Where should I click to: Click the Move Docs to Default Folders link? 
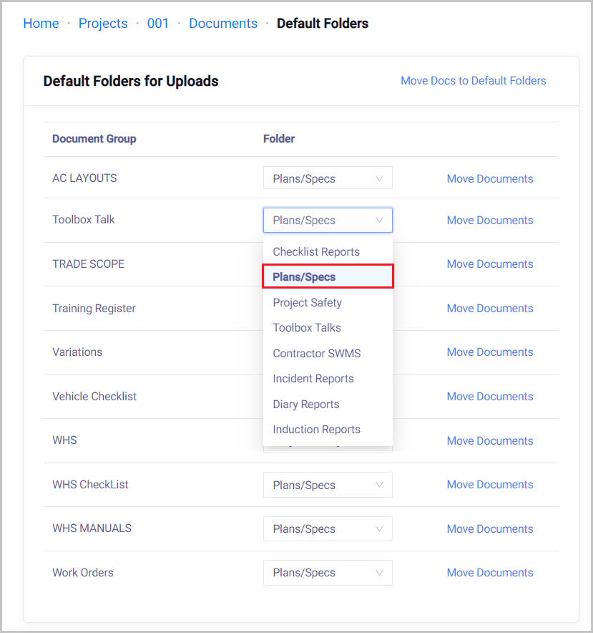point(473,81)
